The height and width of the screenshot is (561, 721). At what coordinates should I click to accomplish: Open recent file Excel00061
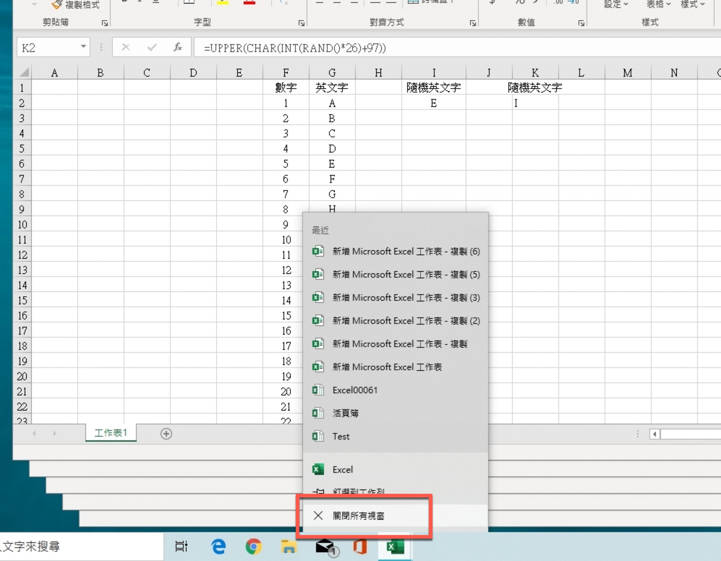355,390
